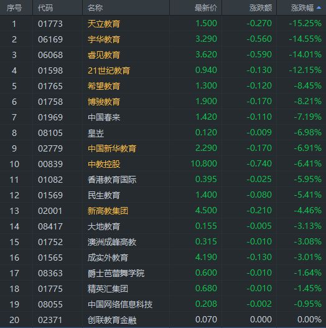Click the change amount -0.590
This screenshot has height=328, width=326.
(259, 54)
